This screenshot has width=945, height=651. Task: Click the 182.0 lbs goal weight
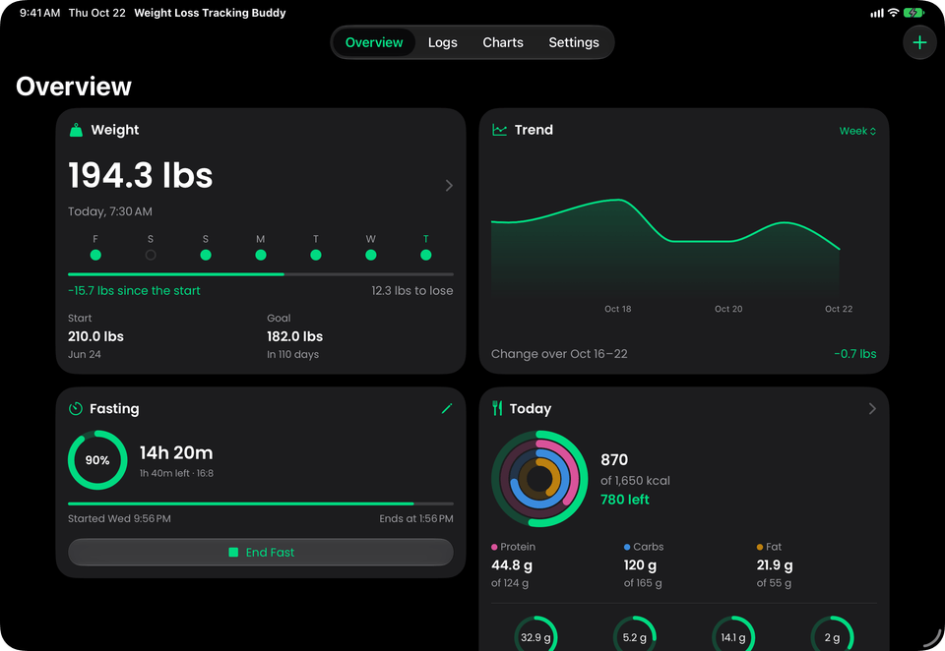coord(294,336)
